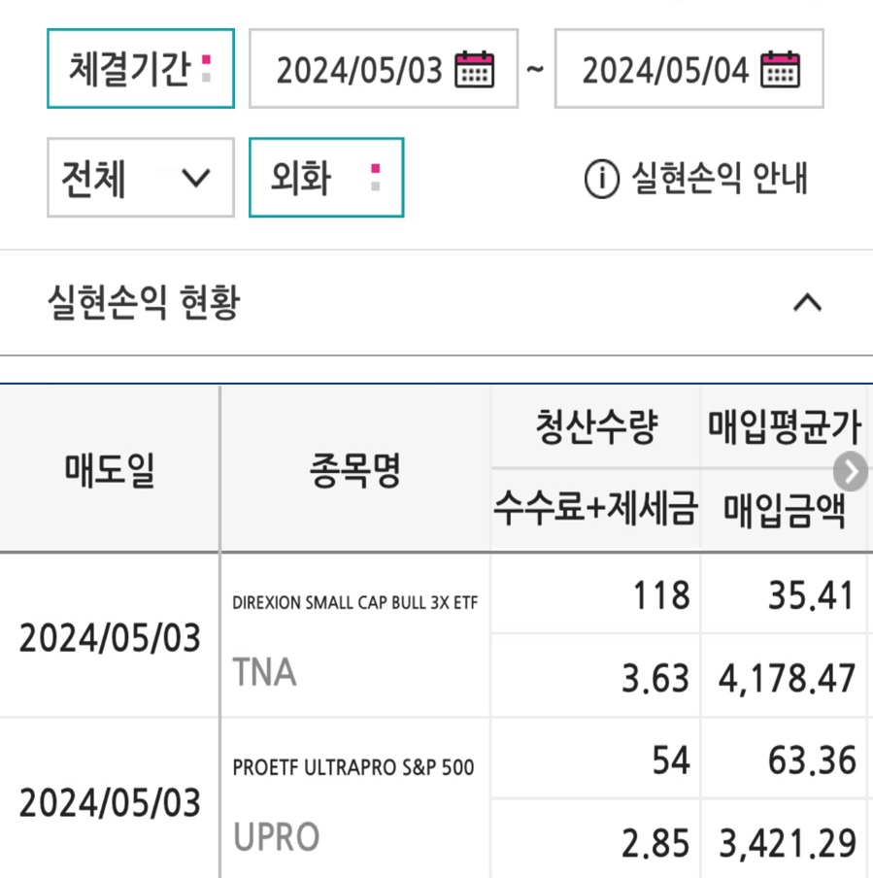Image resolution: width=873 pixels, height=878 pixels.
Task: Click the 실현손익 현황 header text
Action: (x=144, y=302)
